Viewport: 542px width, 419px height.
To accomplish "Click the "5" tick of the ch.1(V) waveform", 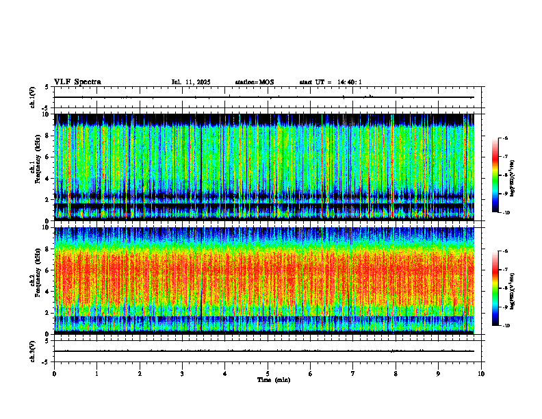I will click(x=48, y=87).
